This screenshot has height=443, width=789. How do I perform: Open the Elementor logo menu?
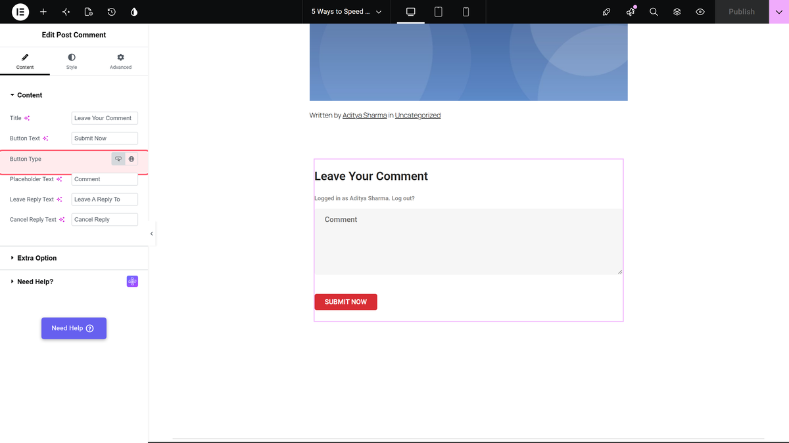pos(20,12)
